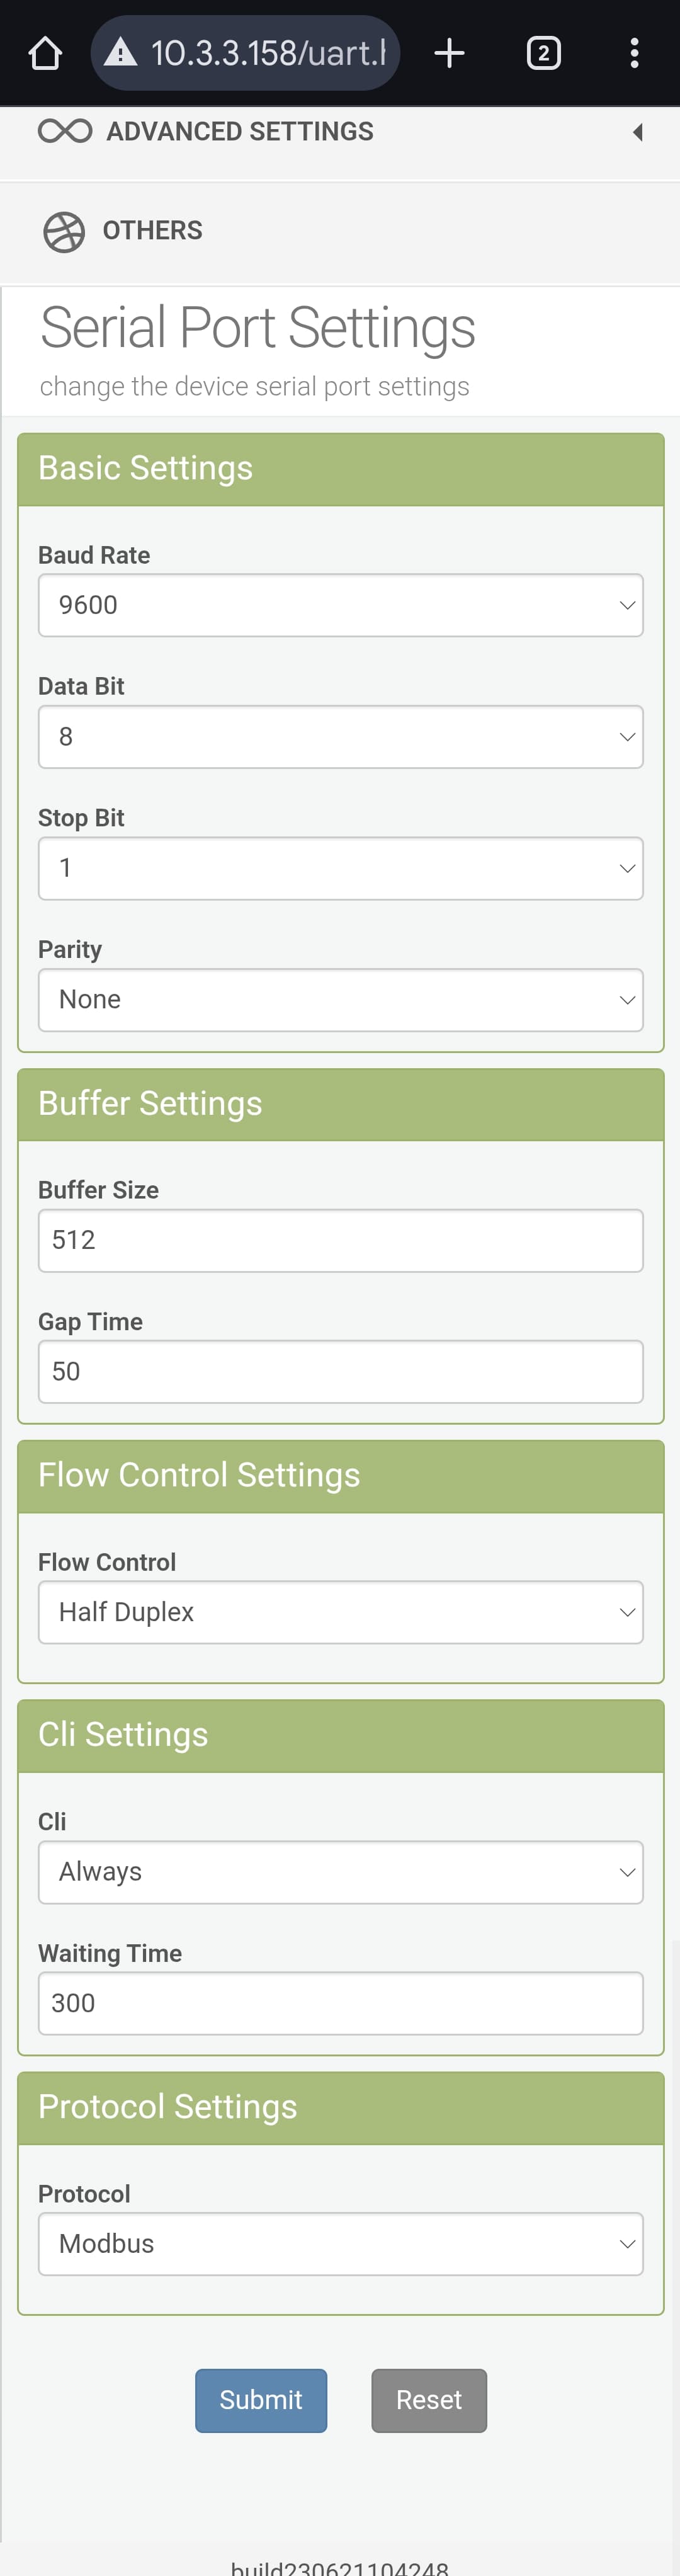Click the Gap Time input field

pos(340,1372)
